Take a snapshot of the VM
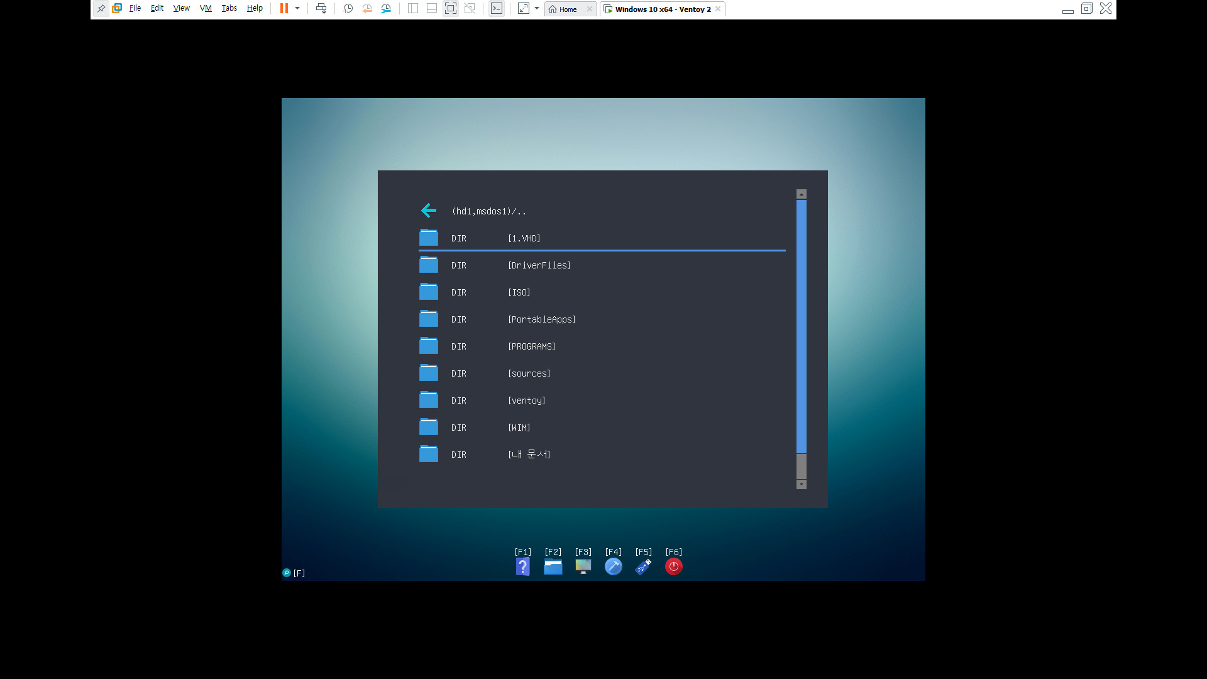1207x679 pixels. tap(348, 9)
